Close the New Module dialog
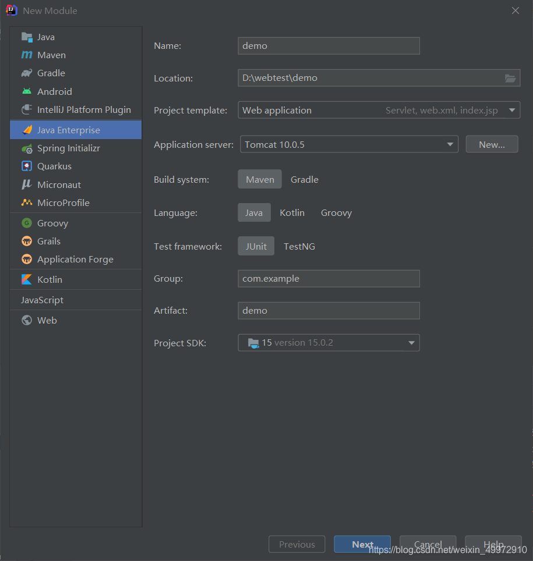533x561 pixels. 516,10
